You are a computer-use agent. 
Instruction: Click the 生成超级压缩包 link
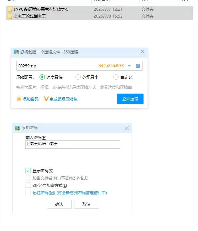(63, 99)
